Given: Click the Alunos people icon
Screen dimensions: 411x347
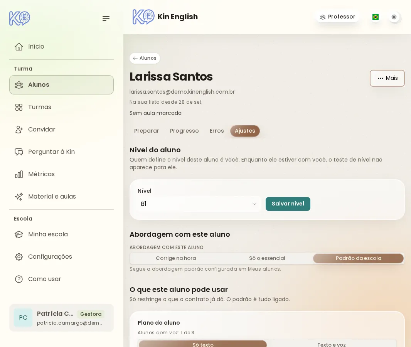Looking at the screenshot, I should (x=19, y=85).
